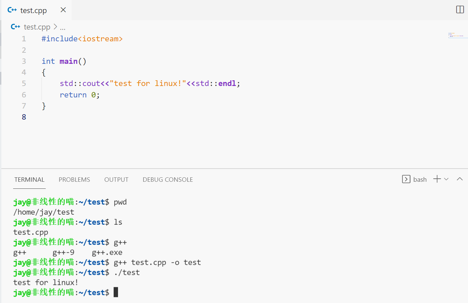Click the split editor icon
Screen dimensions: 468x303
coord(460,9)
